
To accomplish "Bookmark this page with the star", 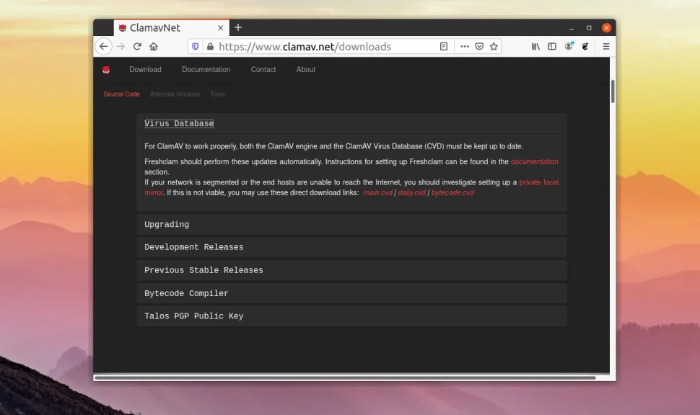I will 494,46.
